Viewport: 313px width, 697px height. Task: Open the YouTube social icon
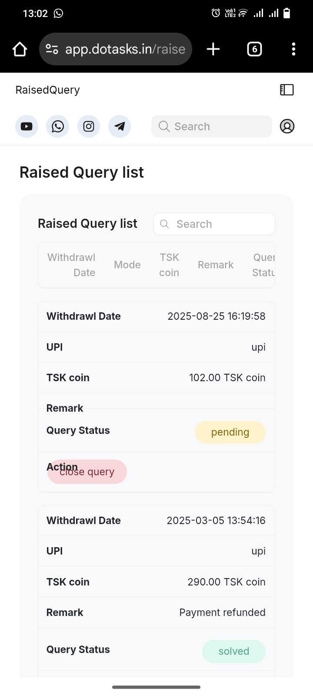pyautogui.click(x=27, y=126)
